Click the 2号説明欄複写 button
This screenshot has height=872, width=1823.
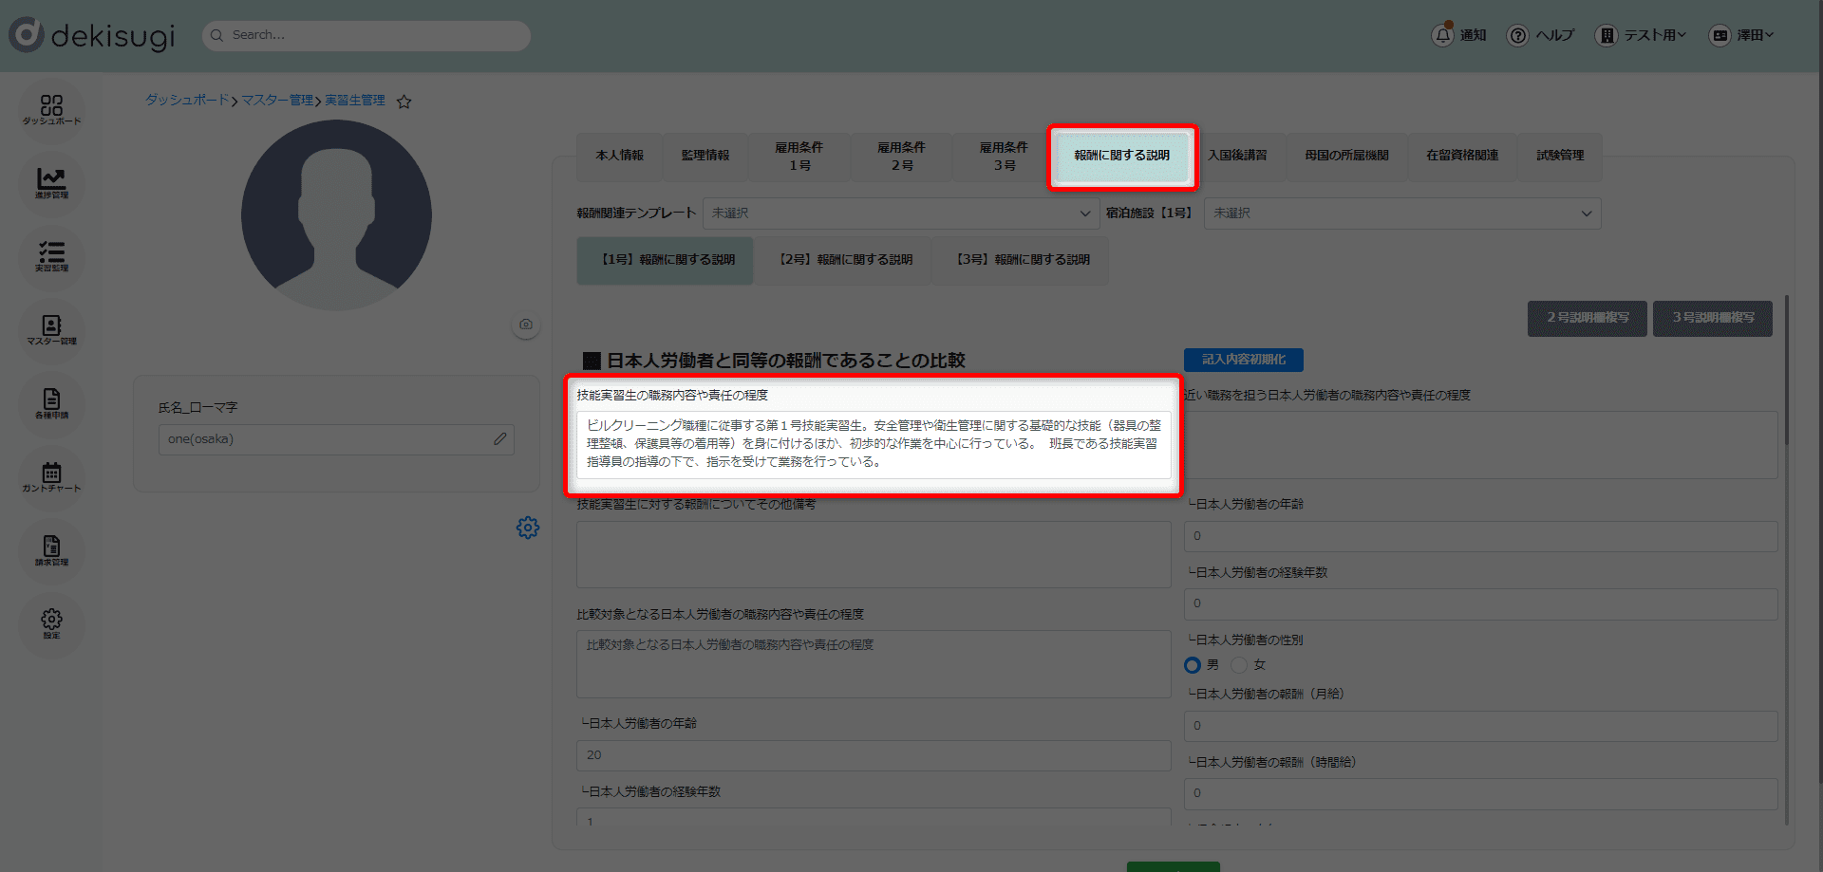pyautogui.click(x=1587, y=318)
